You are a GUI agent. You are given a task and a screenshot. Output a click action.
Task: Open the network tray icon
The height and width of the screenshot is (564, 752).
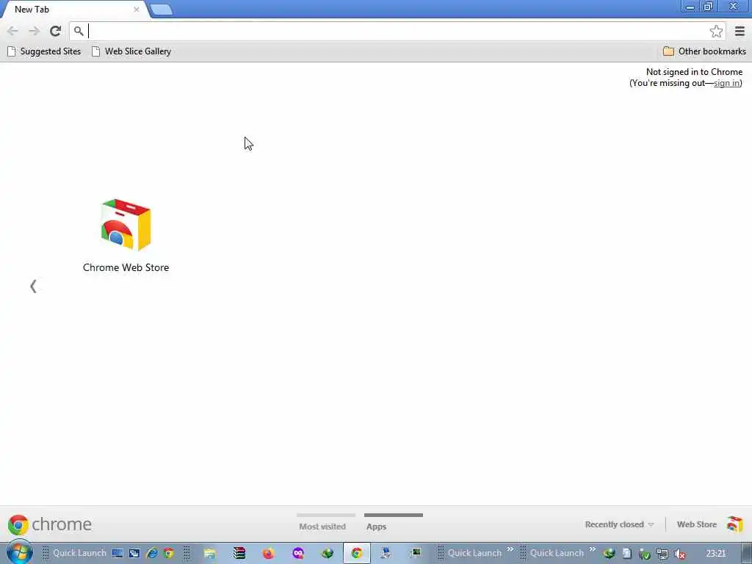pos(662,554)
